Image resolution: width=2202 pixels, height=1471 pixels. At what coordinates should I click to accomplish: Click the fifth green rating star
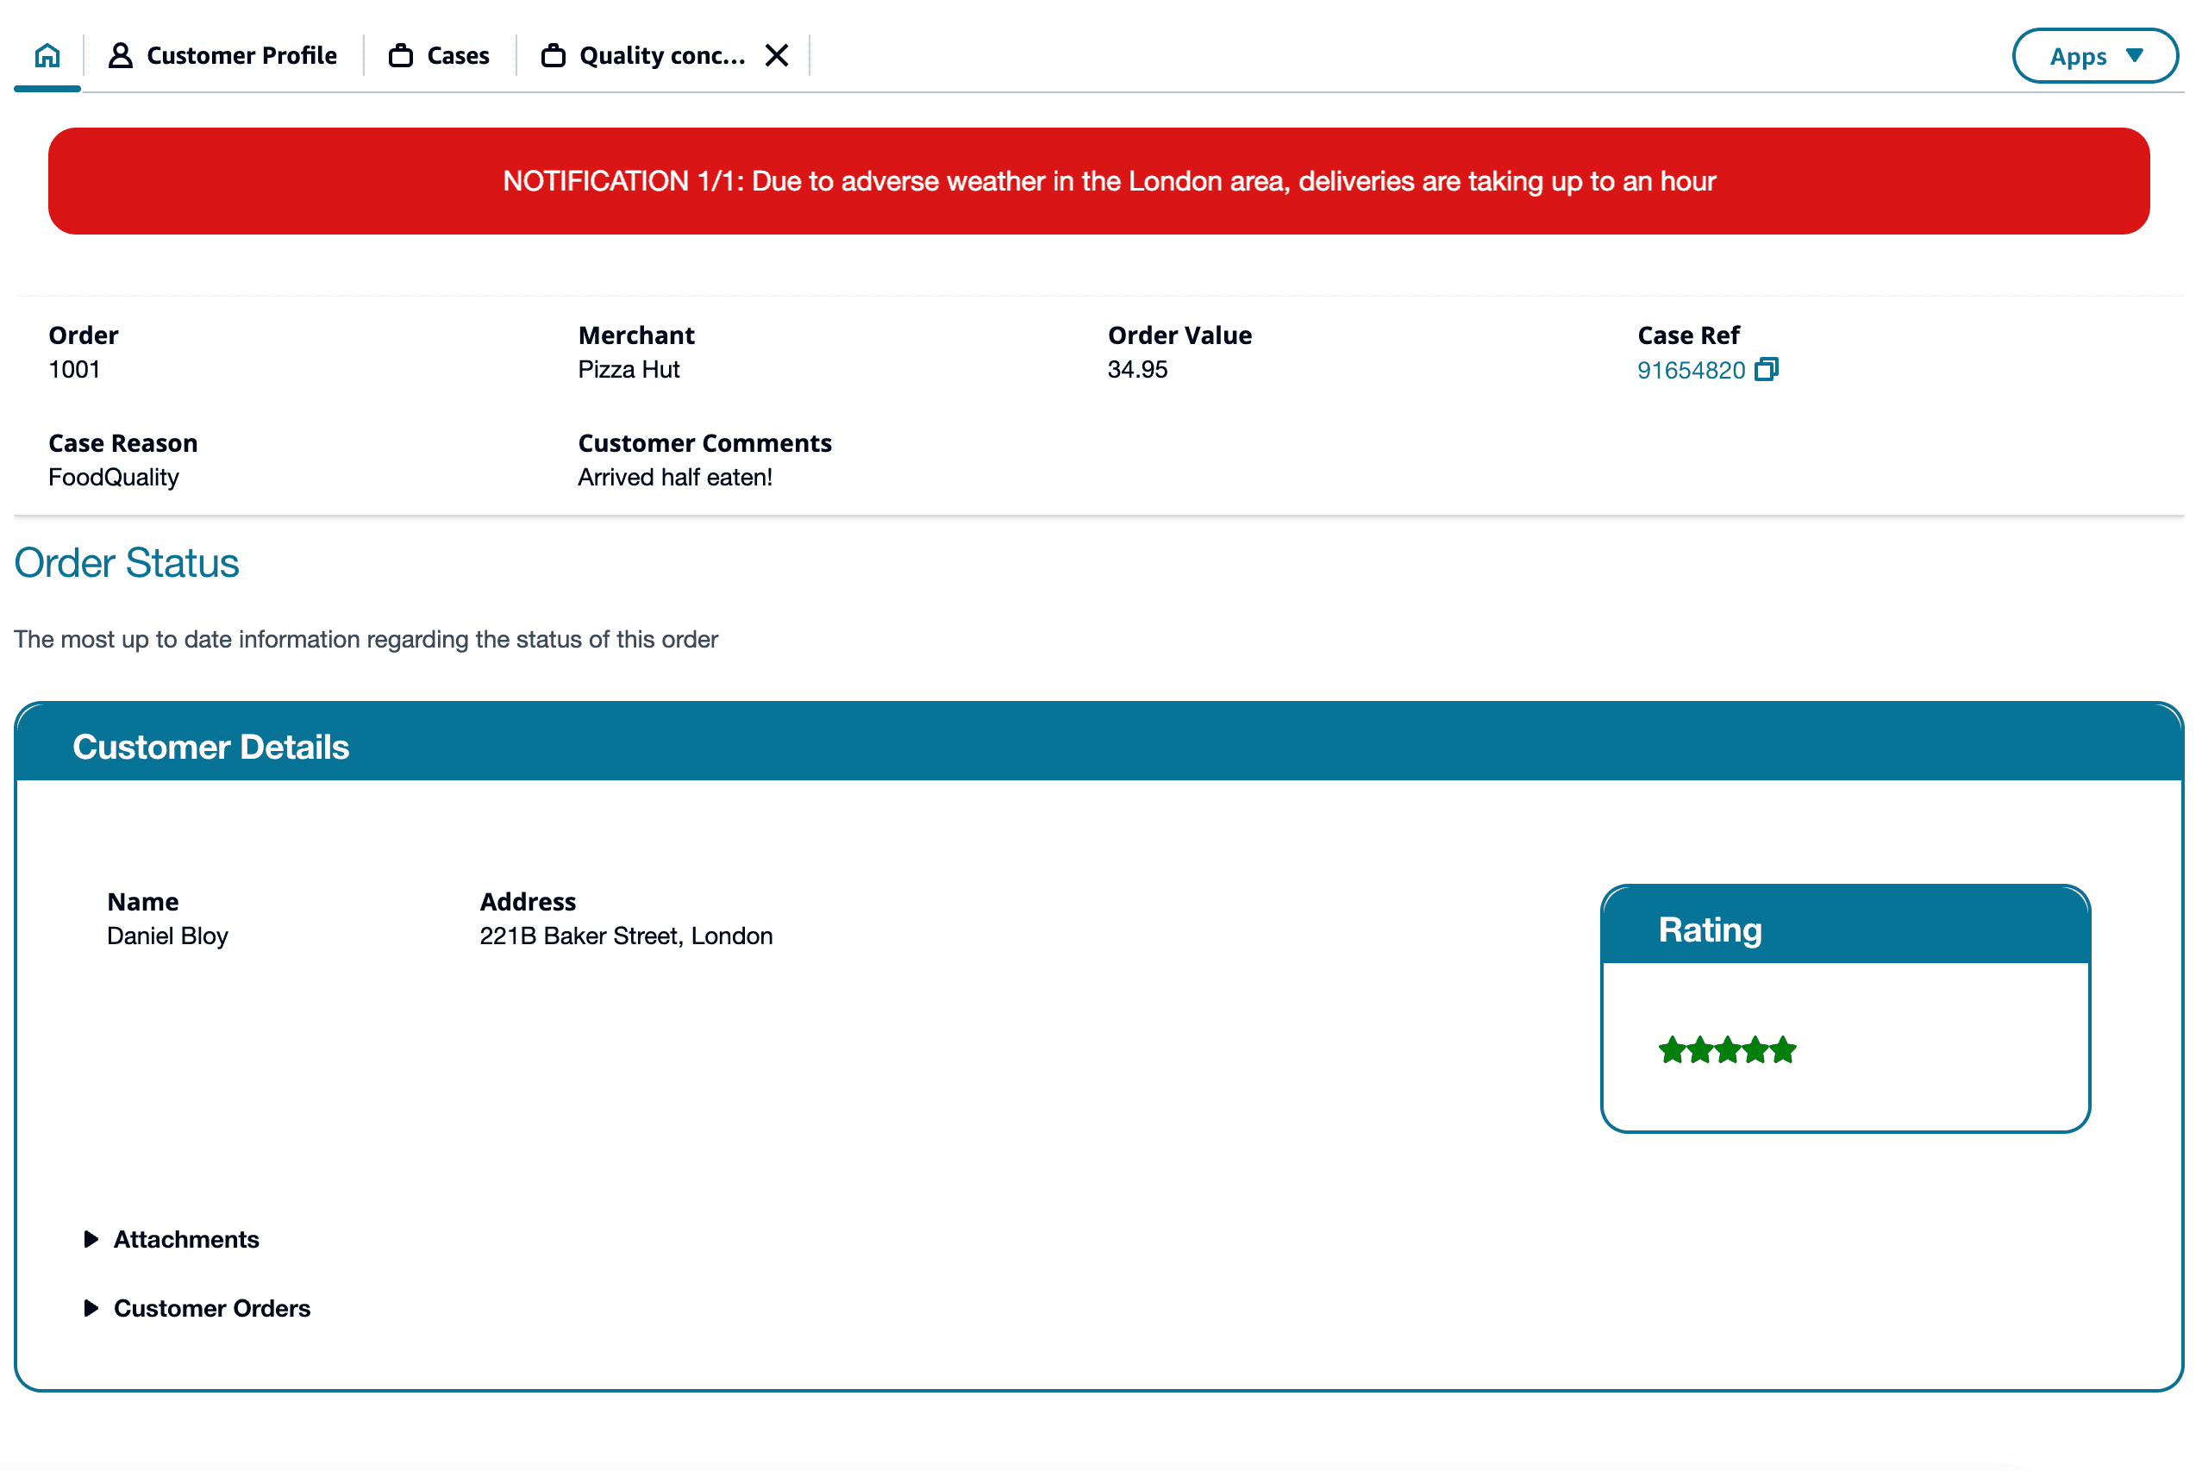[1784, 1049]
